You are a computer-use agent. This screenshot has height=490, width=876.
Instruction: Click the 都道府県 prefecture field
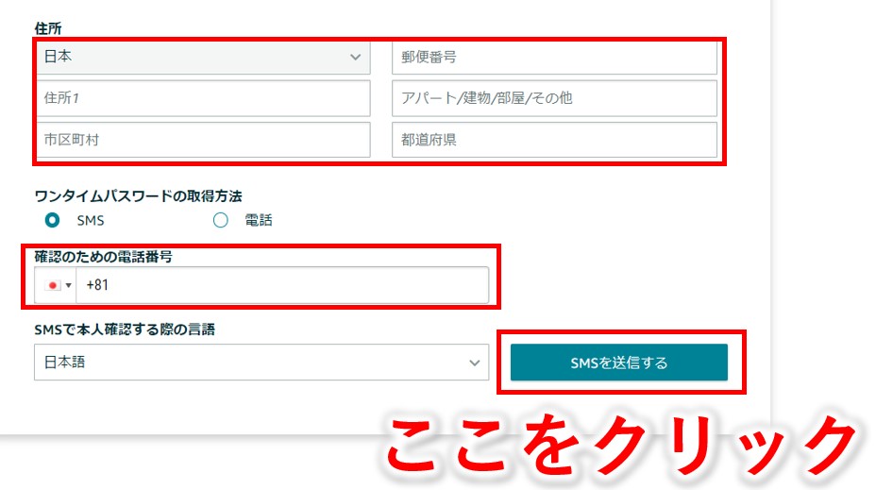point(554,140)
